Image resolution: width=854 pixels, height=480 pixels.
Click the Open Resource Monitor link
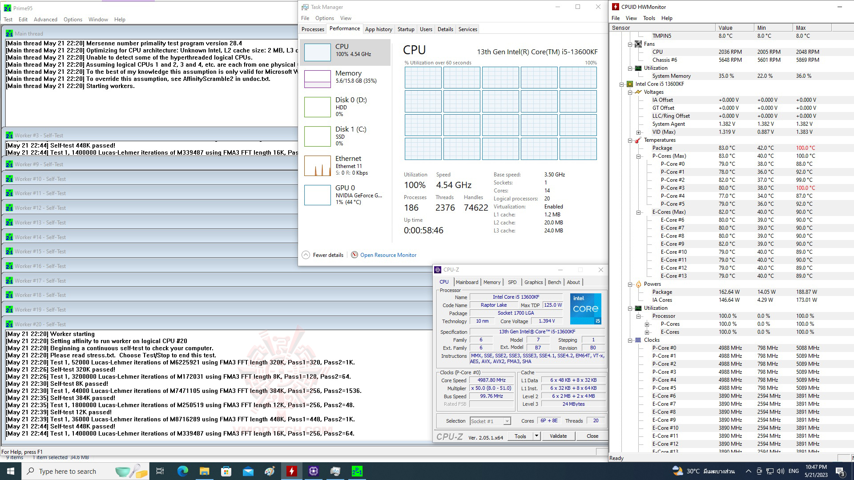pyautogui.click(x=388, y=255)
